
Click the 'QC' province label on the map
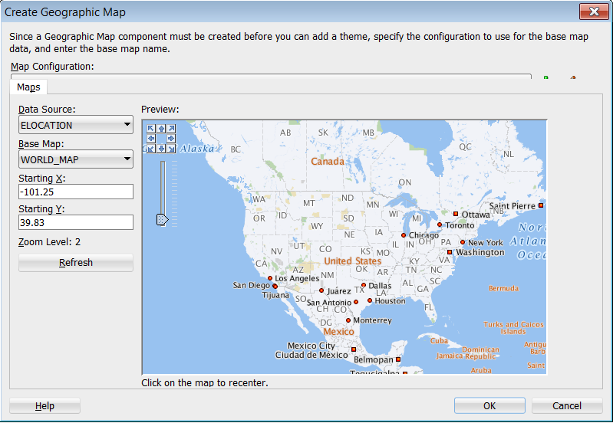coord(465,147)
